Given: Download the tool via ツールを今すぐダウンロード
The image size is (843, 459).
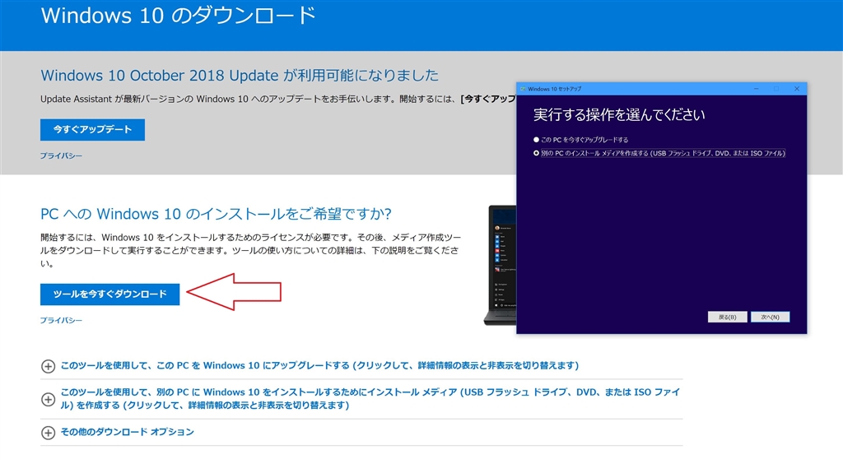Looking at the screenshot, I should (x=109, y=294).
